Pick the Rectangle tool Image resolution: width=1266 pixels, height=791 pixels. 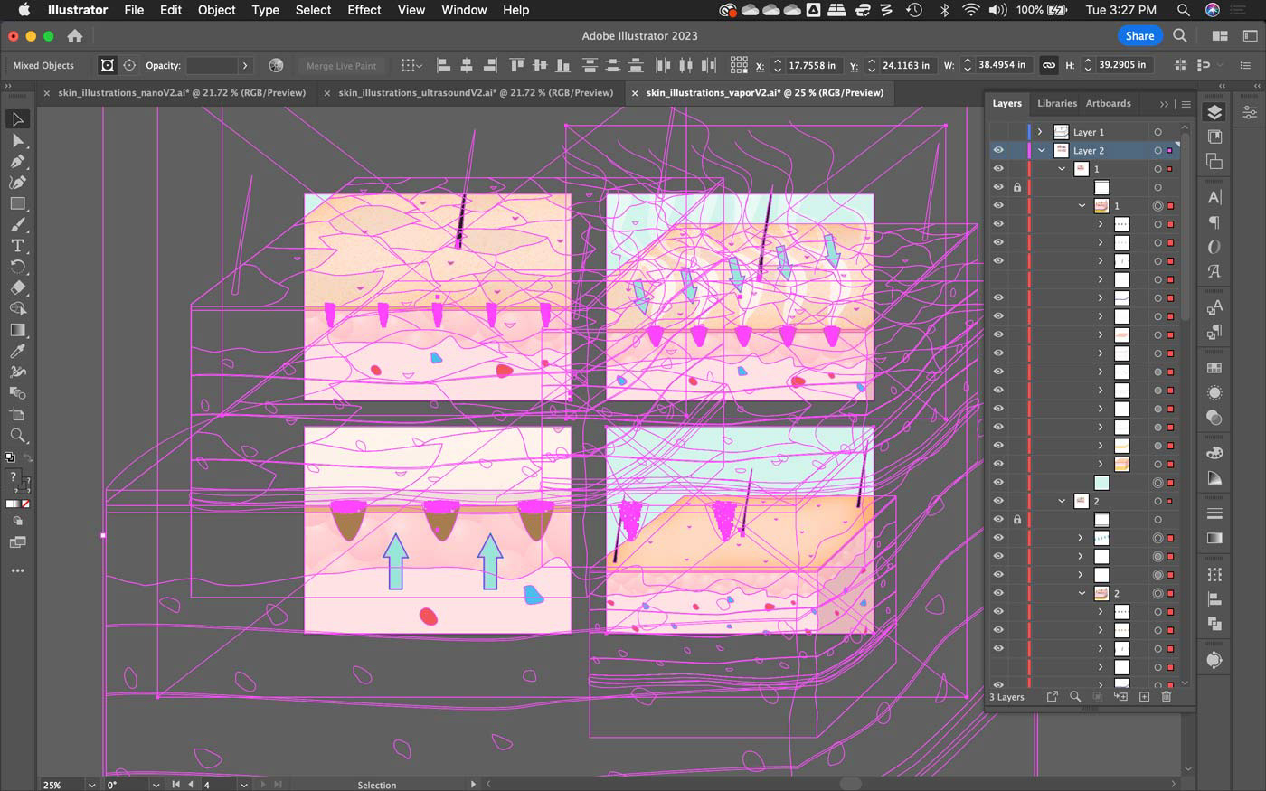click(17, 203)
